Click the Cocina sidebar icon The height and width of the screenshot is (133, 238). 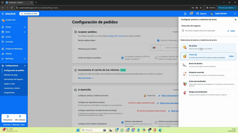click(3, 37)
